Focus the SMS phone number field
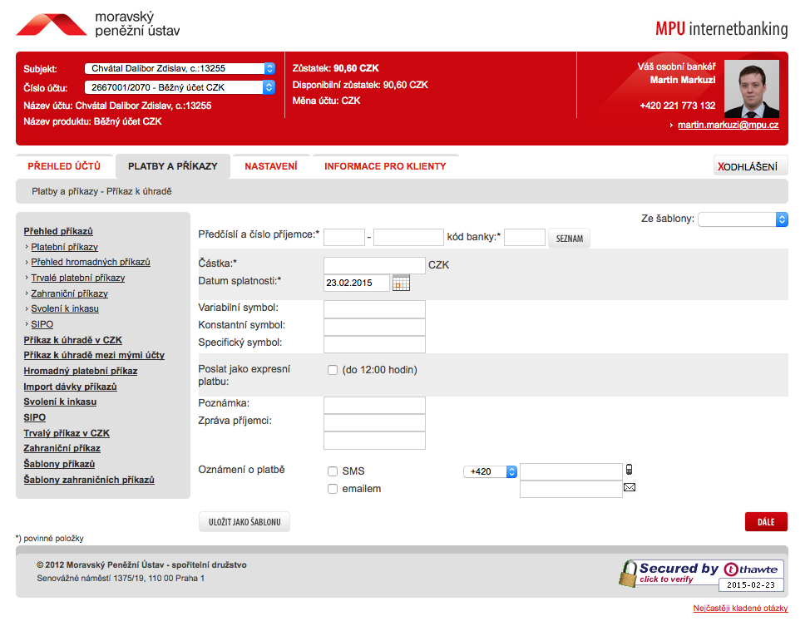This screenshot has width=810, height=631. [570, 471]
